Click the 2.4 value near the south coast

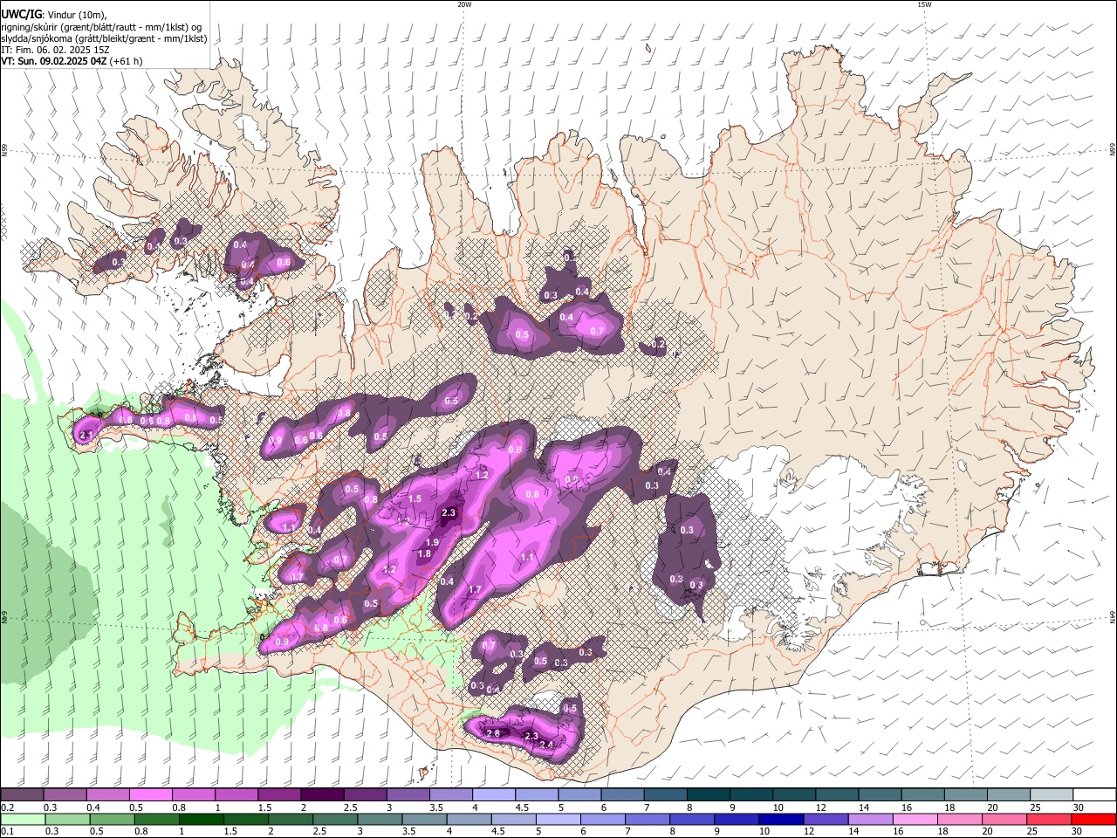tap(547, 745)
